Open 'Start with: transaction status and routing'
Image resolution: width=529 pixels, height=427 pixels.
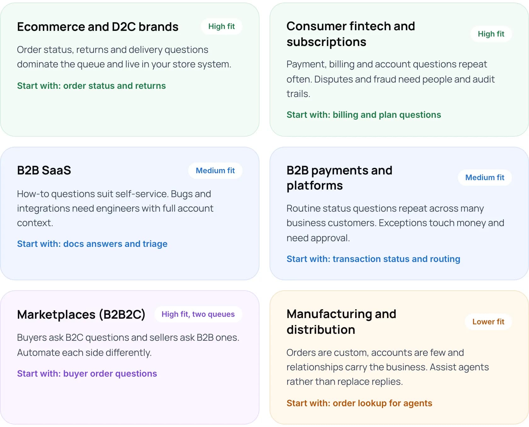pos(373,259)
